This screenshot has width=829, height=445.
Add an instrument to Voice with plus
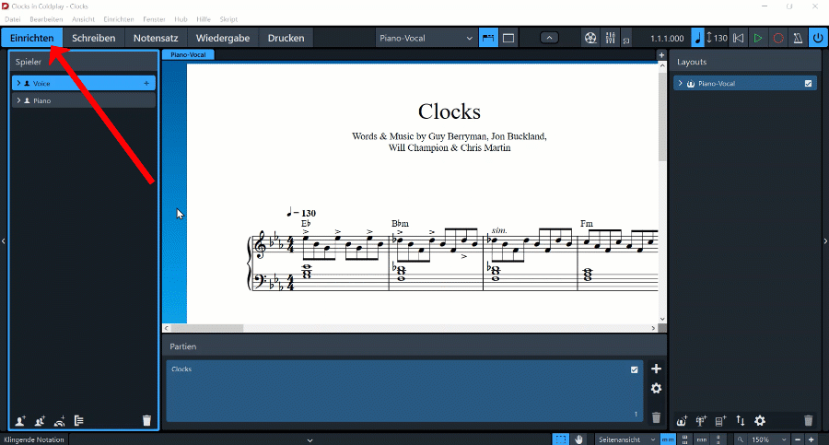tap(146, 84)
